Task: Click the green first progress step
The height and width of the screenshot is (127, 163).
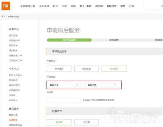Action: (x=69, y=40)
